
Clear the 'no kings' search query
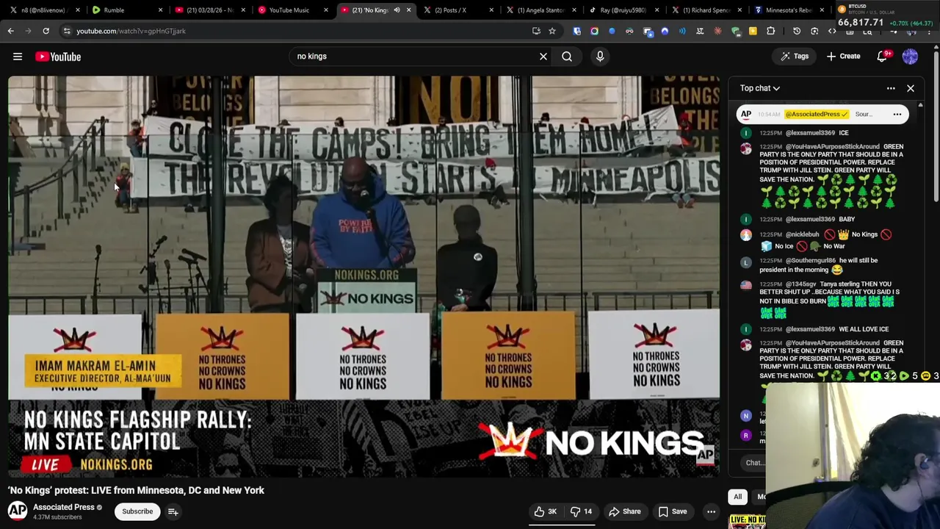(543, 57)
